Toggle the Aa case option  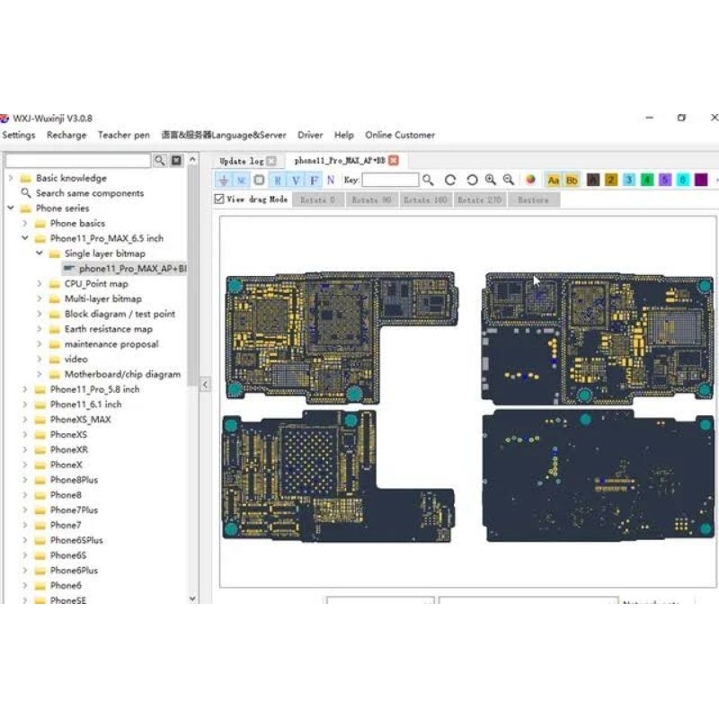[554, 180]
